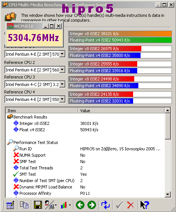Click the Item column header
The width and height of the screenshot is (176, 212).
(42, 110)
